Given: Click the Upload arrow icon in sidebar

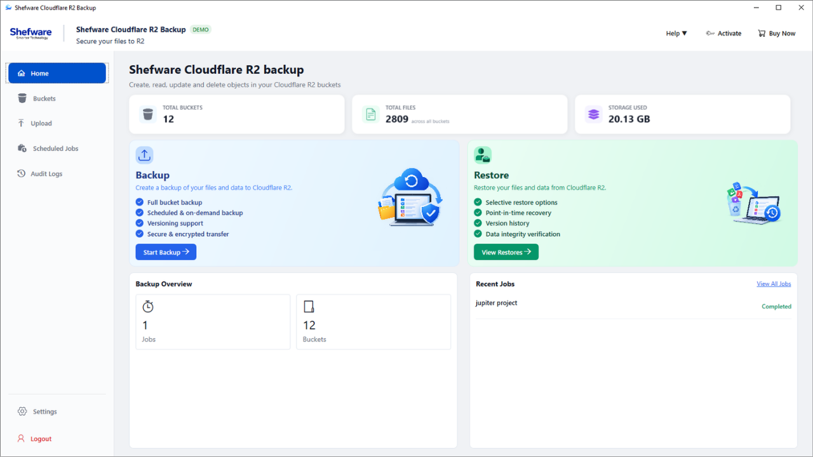Looking at the screenshot, I should 22,123.
